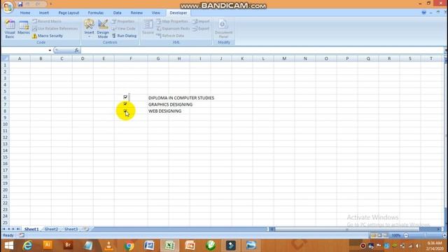Open the Visual Basic editor
Screen dimensions: 448x252
click(x=10, y=29)
